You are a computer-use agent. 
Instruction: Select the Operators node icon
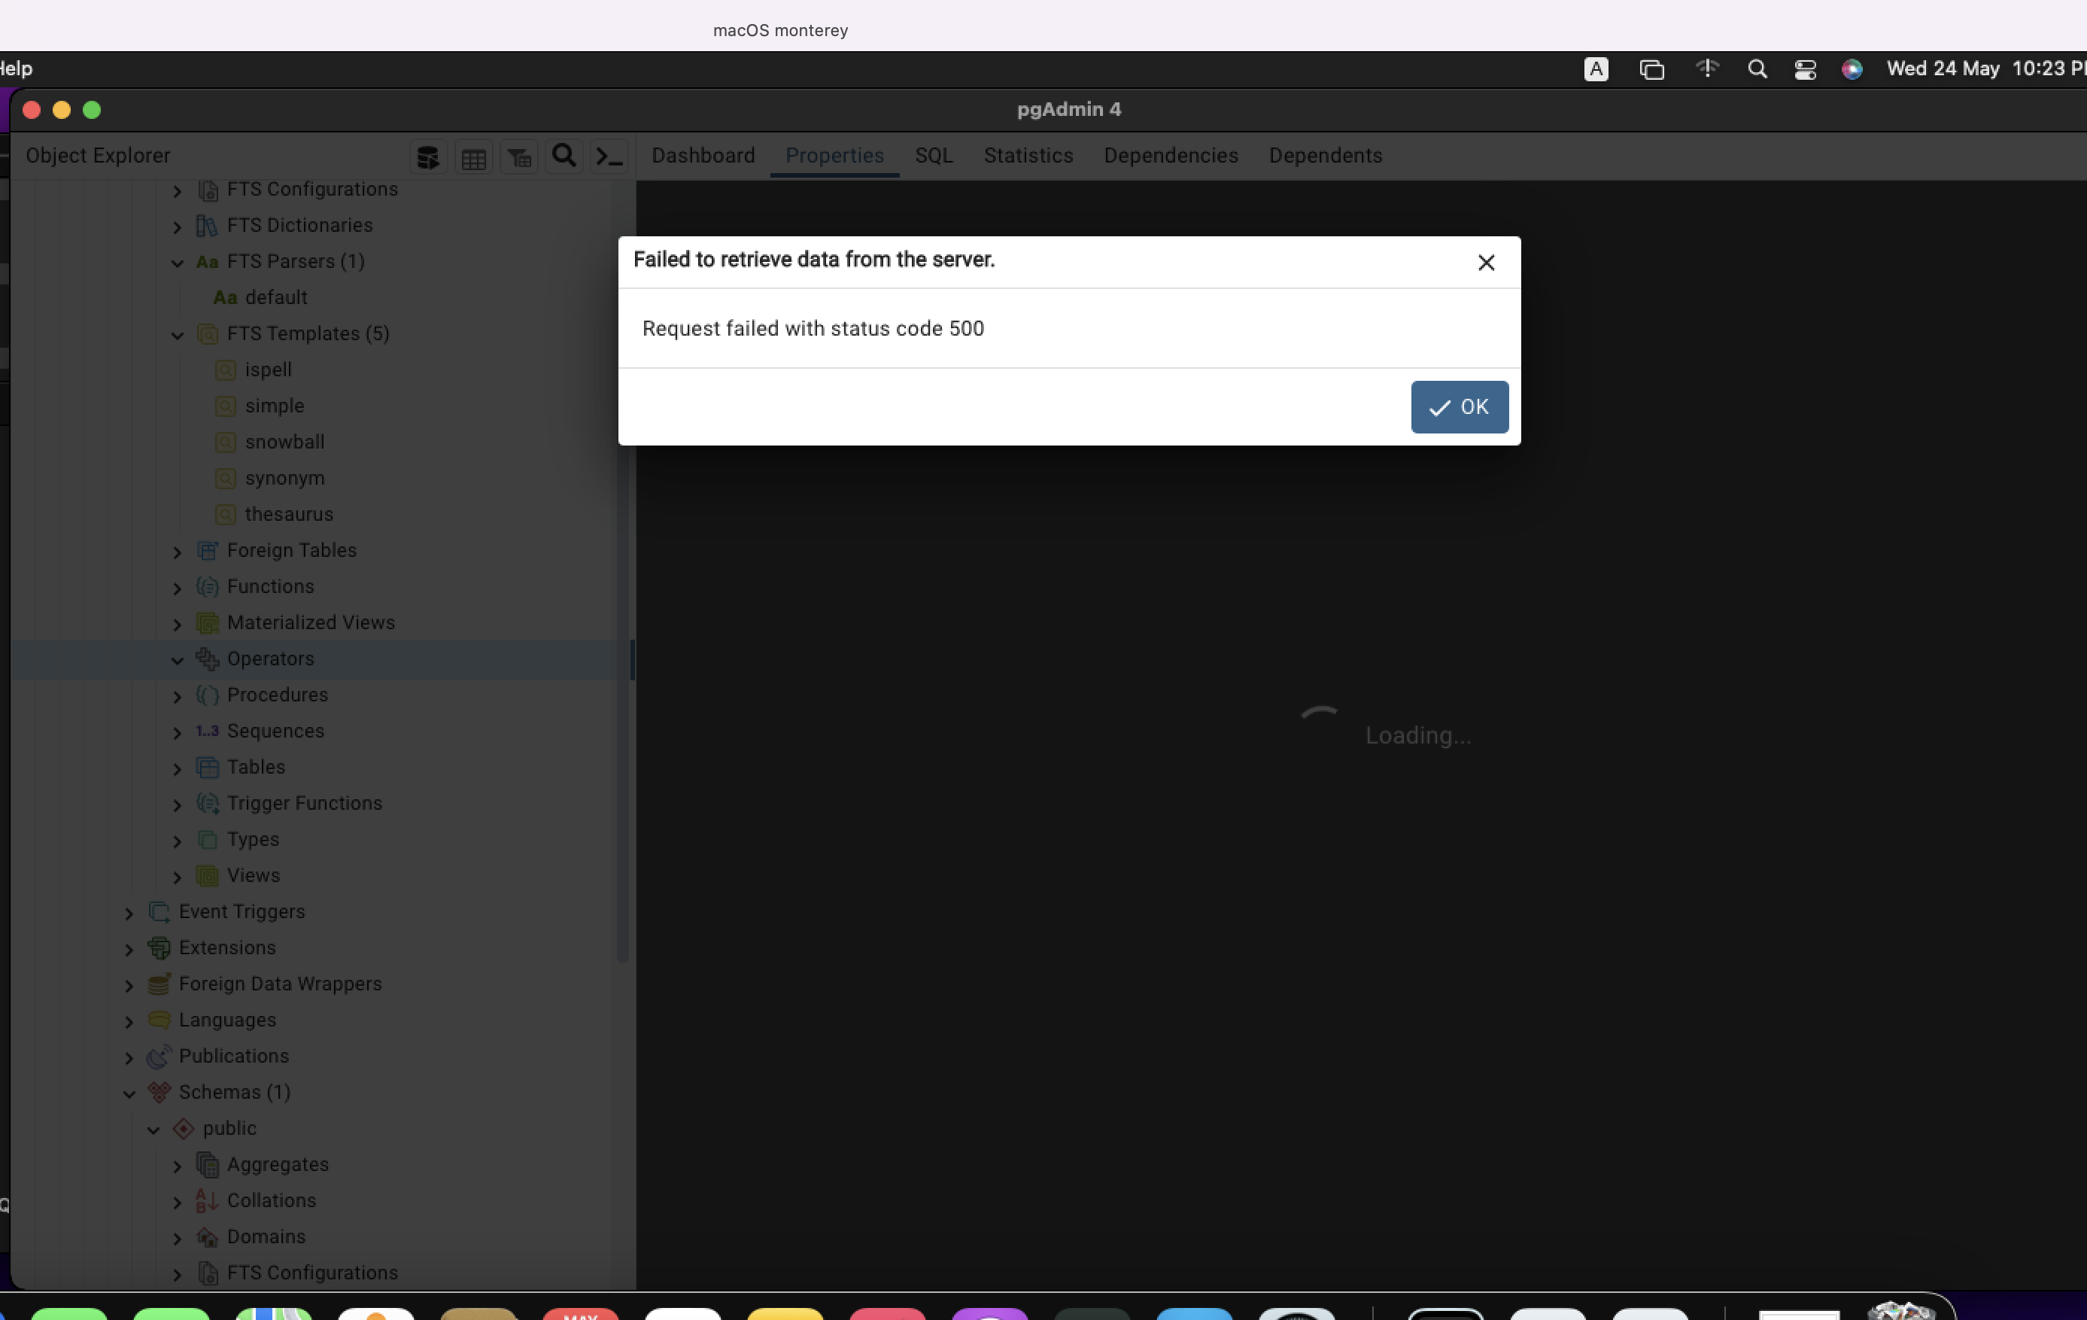206,658
